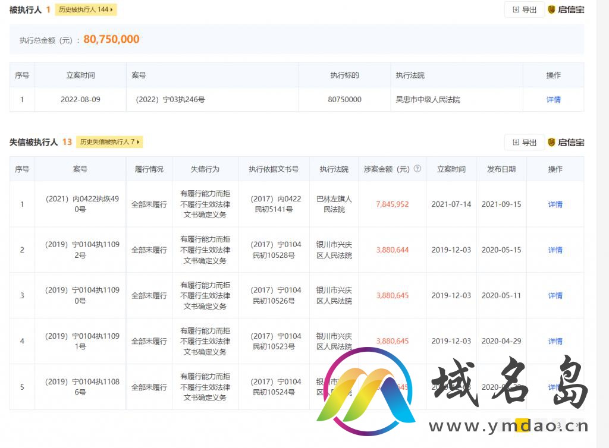Click the 发布日期 column header
Screen dimensions: 609x448
[x=501, y=169]
